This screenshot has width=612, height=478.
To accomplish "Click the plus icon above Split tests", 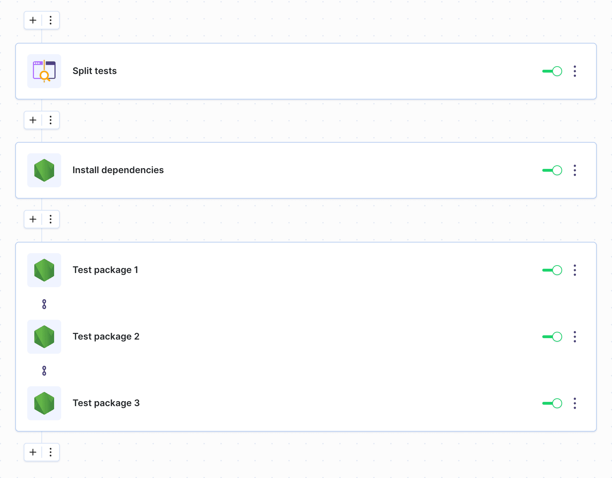I will coord(33,20).
